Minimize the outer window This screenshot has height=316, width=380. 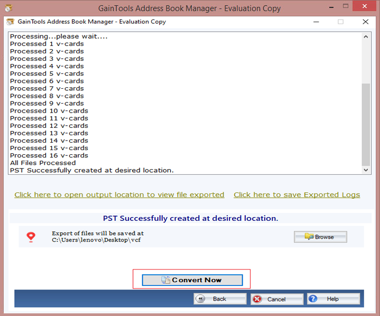[x=331, y=7]
